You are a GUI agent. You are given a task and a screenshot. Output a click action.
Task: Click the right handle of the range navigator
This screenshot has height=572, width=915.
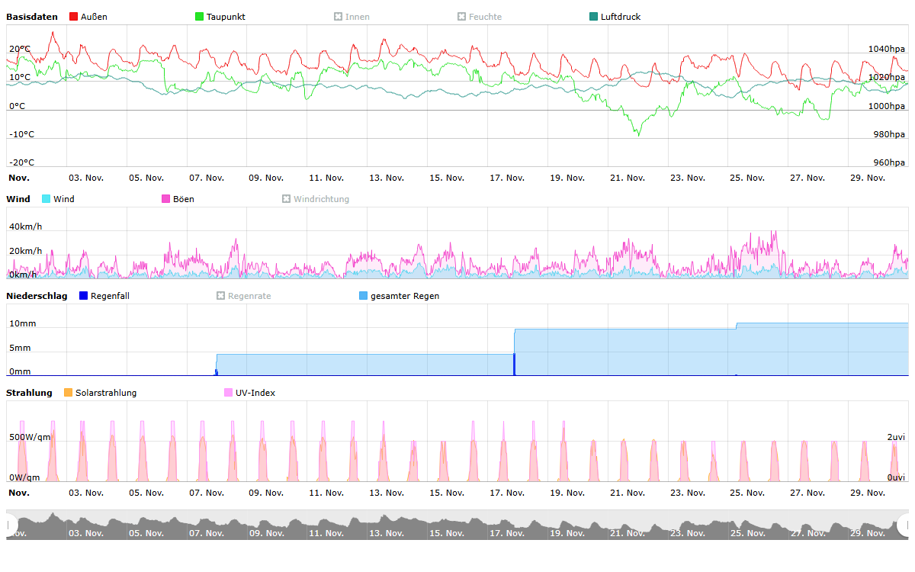pos(905,525)
